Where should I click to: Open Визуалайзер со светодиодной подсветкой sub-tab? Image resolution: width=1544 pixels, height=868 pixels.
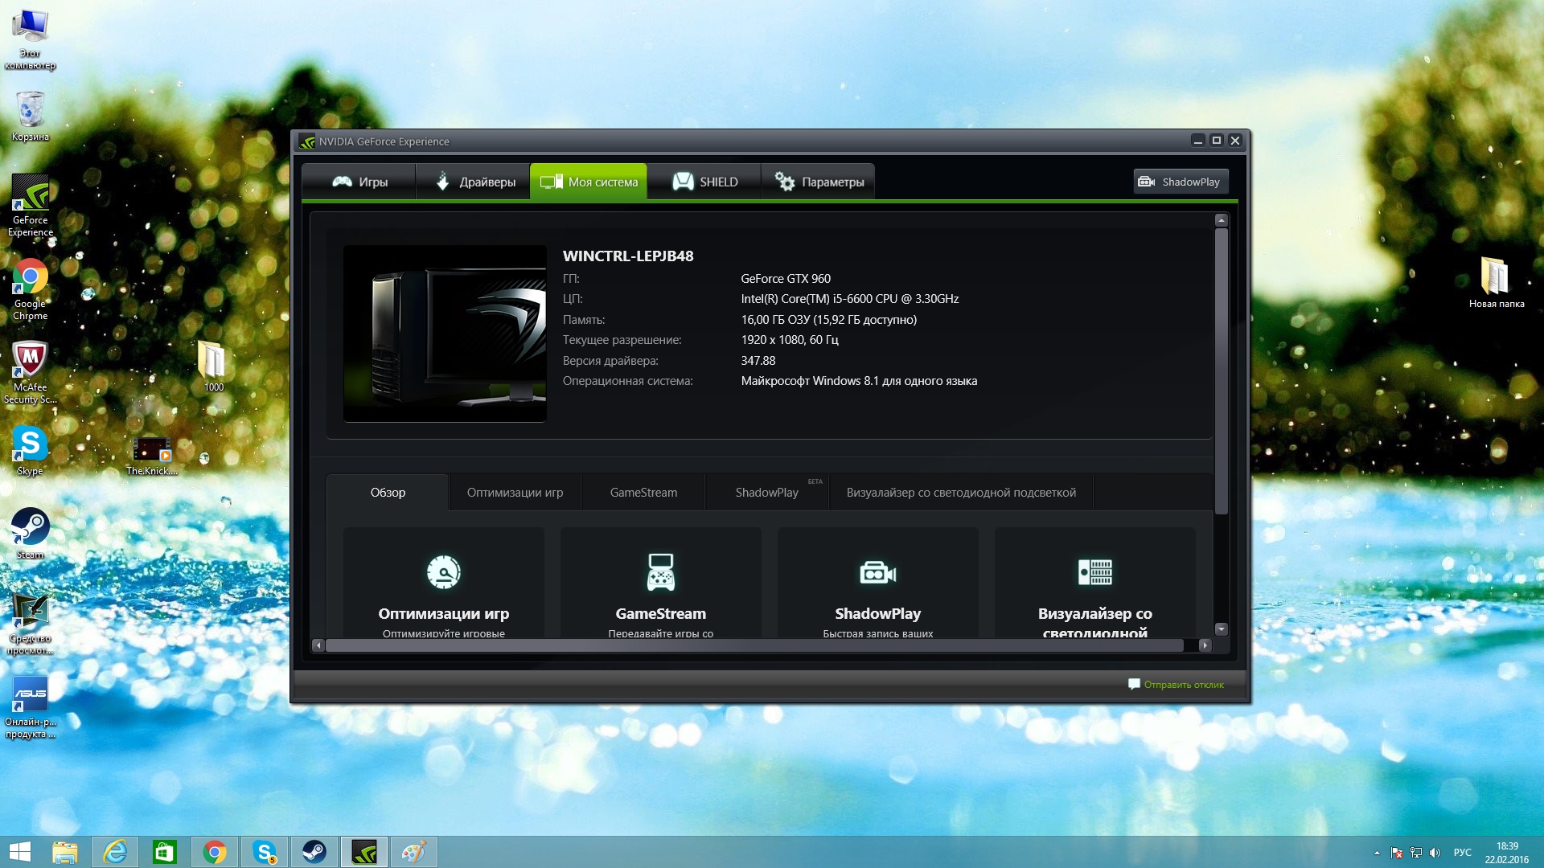coord(960,493)
